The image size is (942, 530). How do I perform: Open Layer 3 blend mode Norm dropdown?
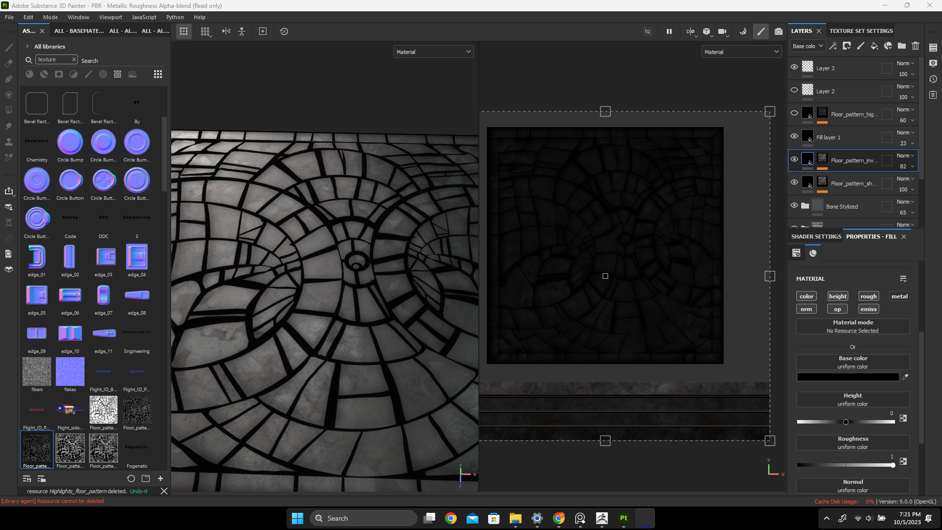905,63
